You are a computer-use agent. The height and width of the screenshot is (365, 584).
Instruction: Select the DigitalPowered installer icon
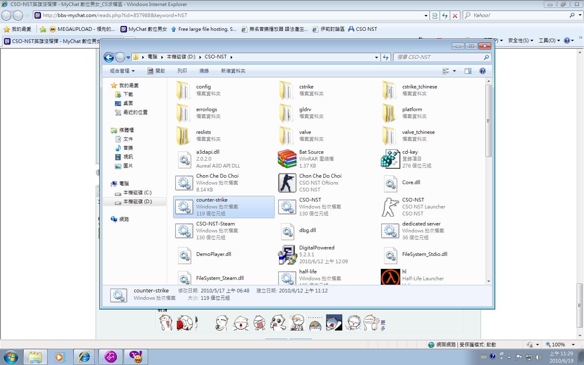[288, 255]
